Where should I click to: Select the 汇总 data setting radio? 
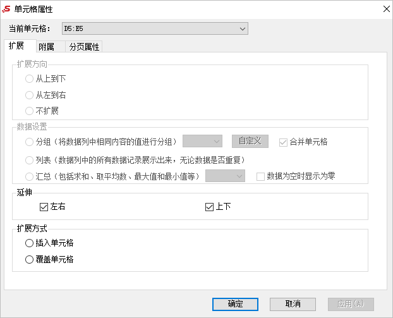coord(29,176)
